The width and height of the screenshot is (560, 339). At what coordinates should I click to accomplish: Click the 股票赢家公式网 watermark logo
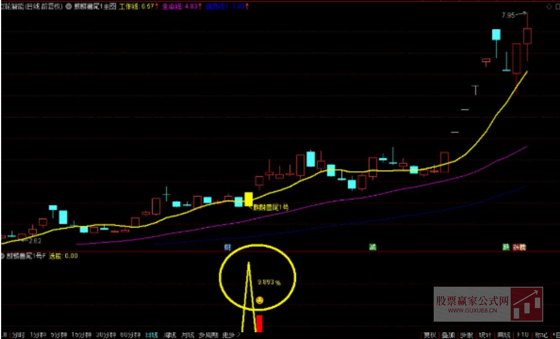pyautogui.click(x=487, y=304)
